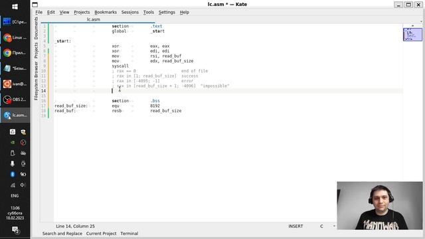Open the Bookmarks menu
425x239 pixels.
point(106,12)
